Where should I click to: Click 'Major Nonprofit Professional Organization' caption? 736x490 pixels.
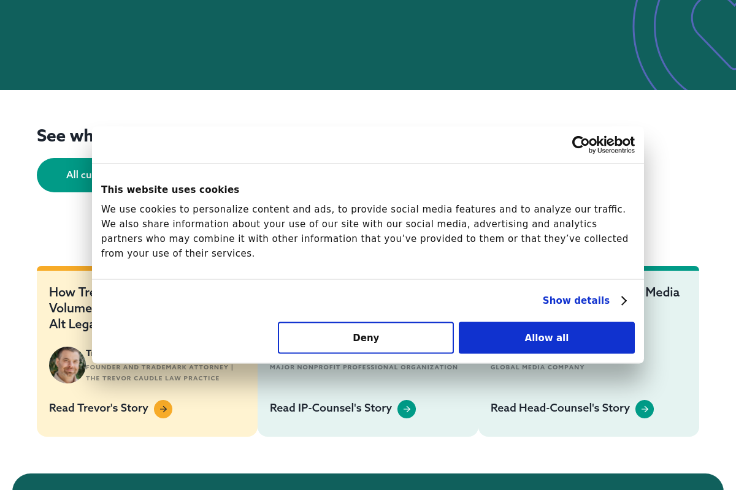(364, 367)
